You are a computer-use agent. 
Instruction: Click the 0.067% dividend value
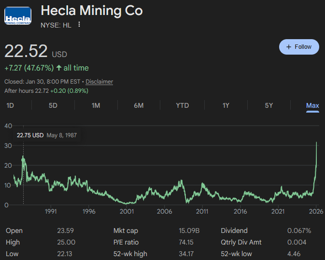299,231
